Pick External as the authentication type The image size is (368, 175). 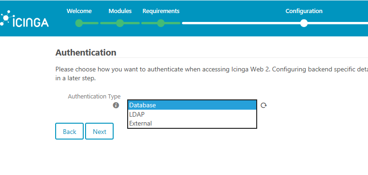192,123
